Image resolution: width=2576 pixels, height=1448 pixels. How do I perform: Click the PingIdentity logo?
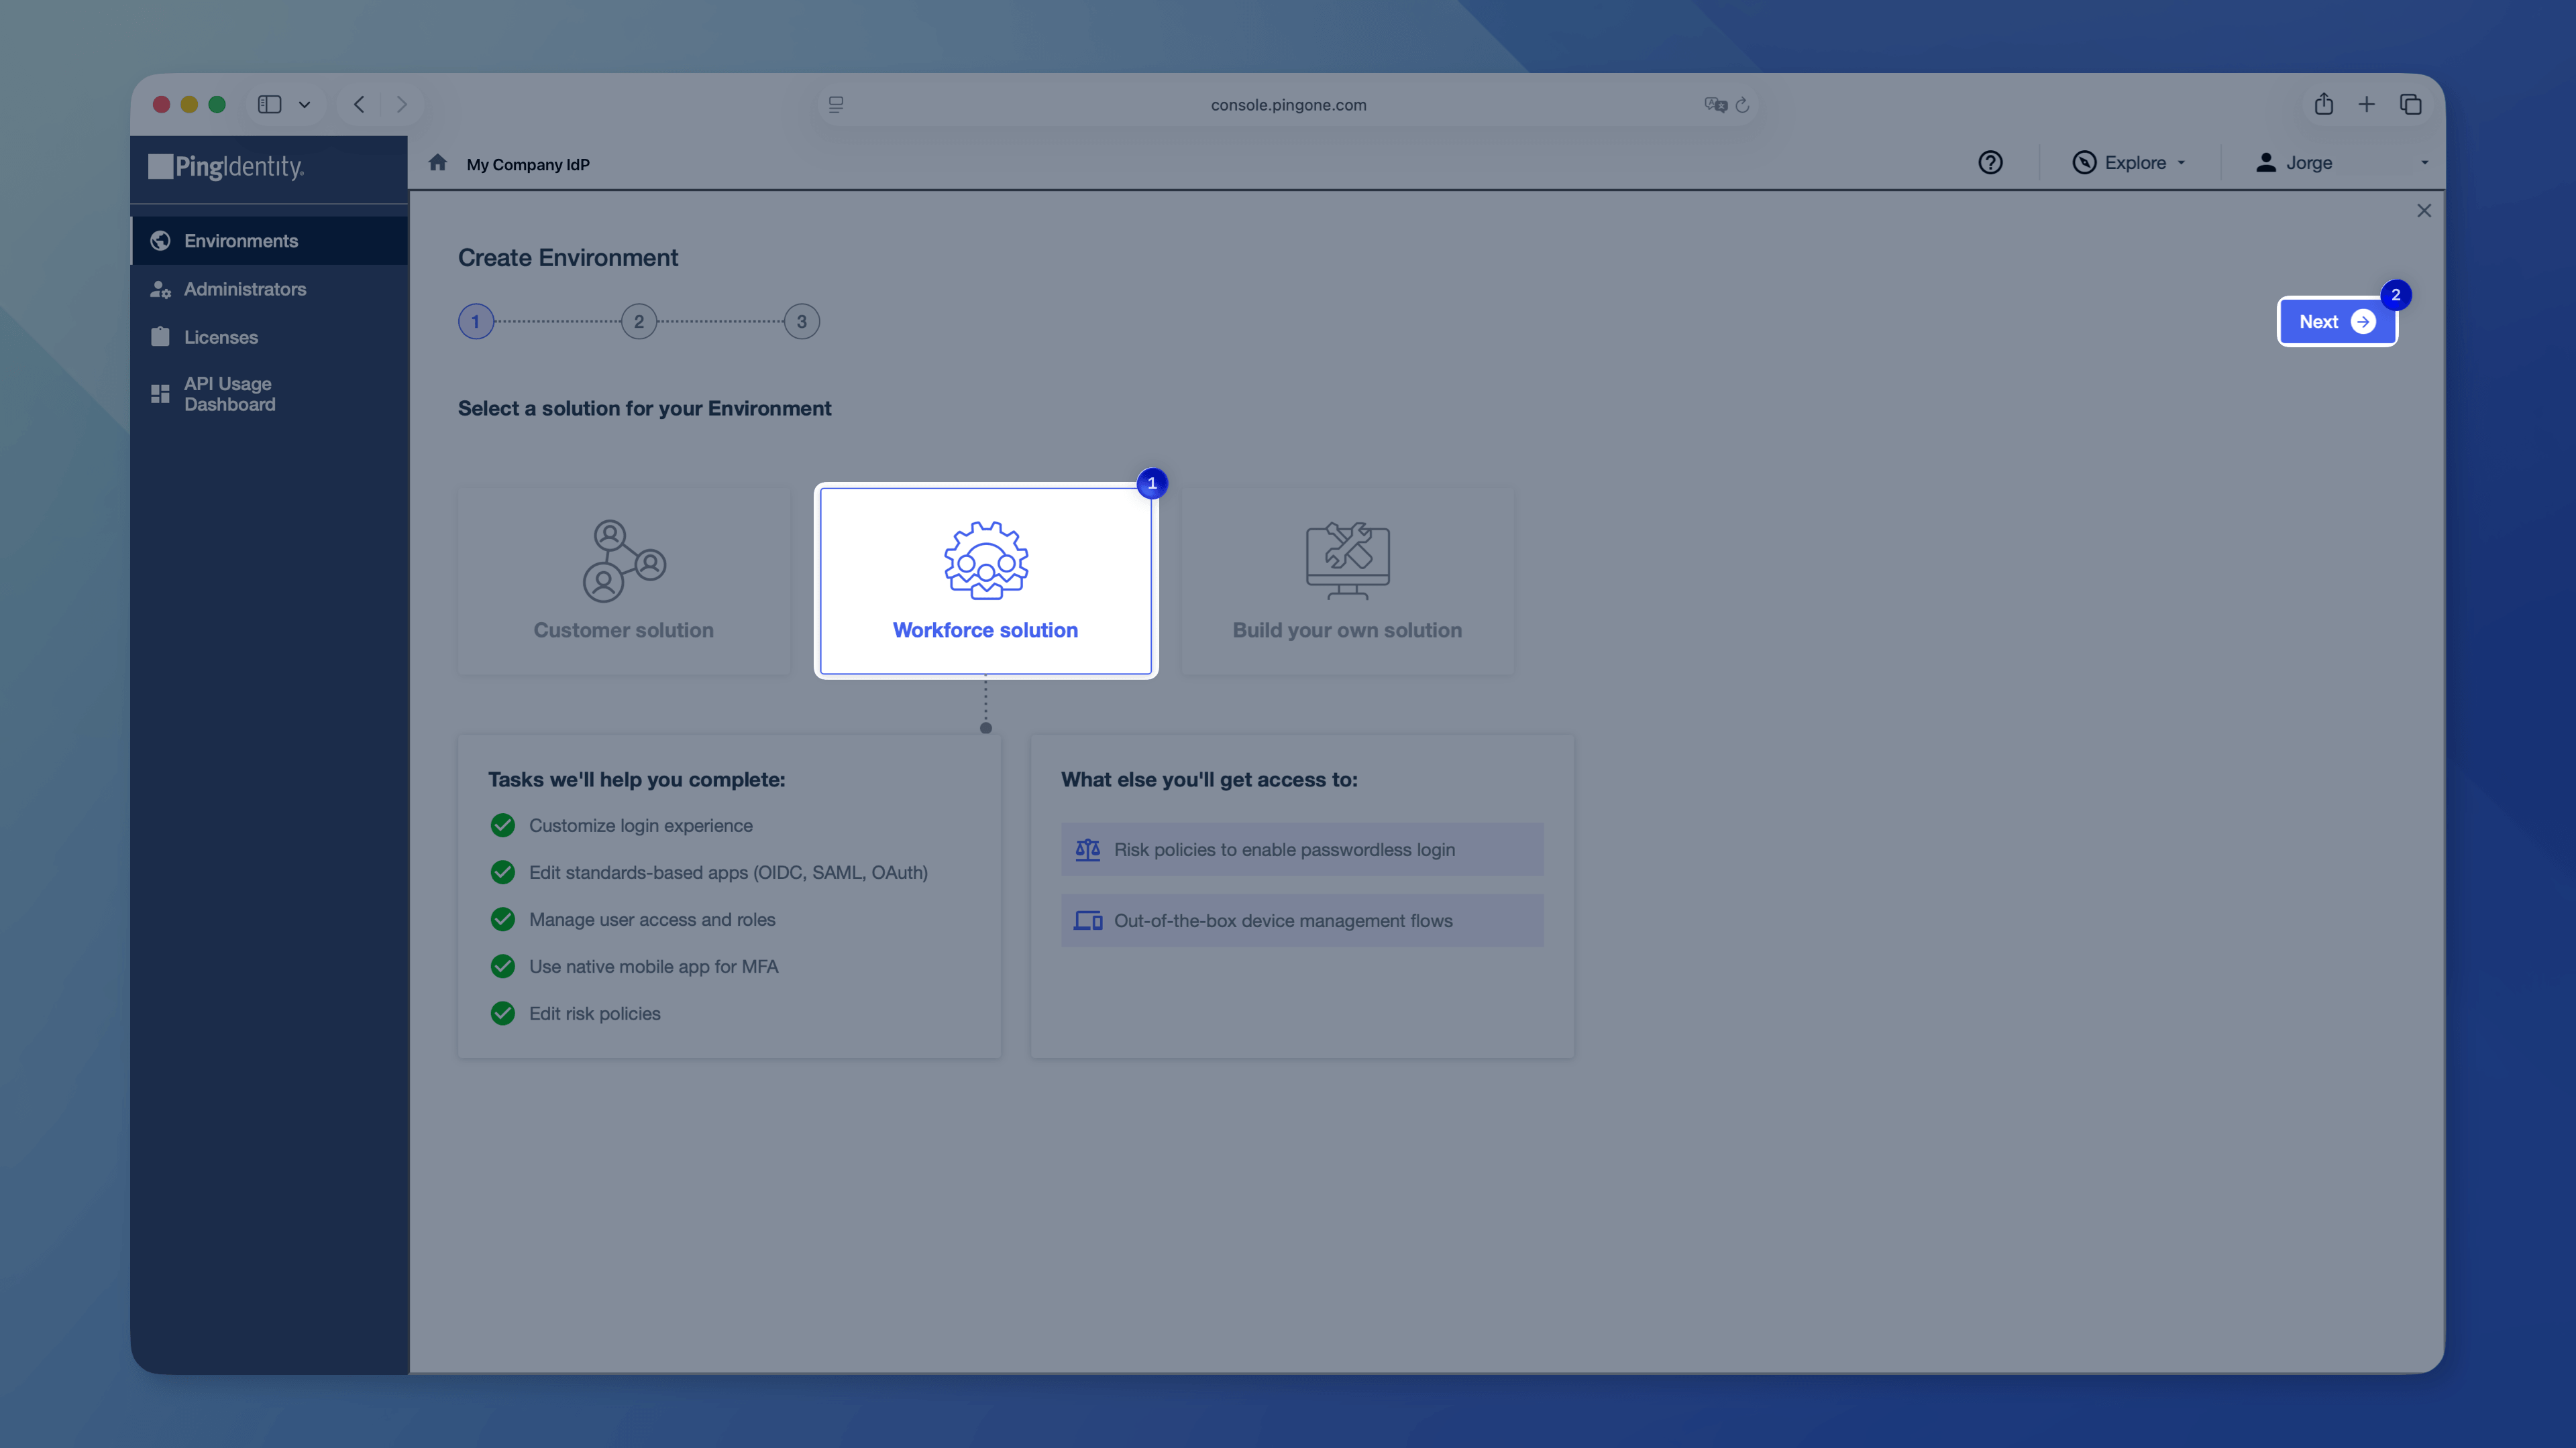227,166
